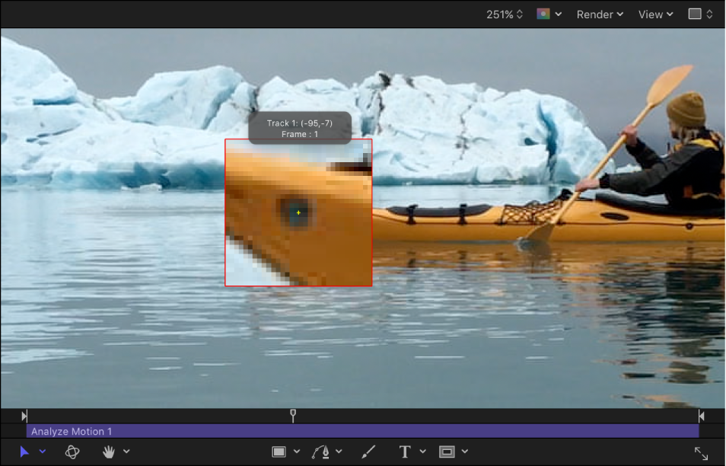The width and height of the screenshot is (726, 466).
Task: Select the arrow selection tool
Action: 25,451
